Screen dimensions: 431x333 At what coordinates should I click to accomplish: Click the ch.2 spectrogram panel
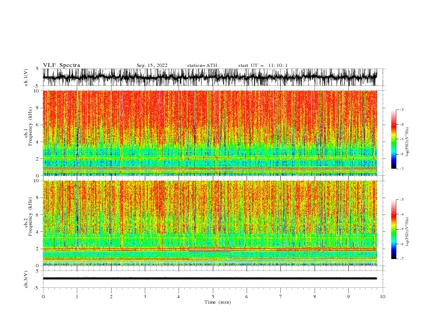210,223
